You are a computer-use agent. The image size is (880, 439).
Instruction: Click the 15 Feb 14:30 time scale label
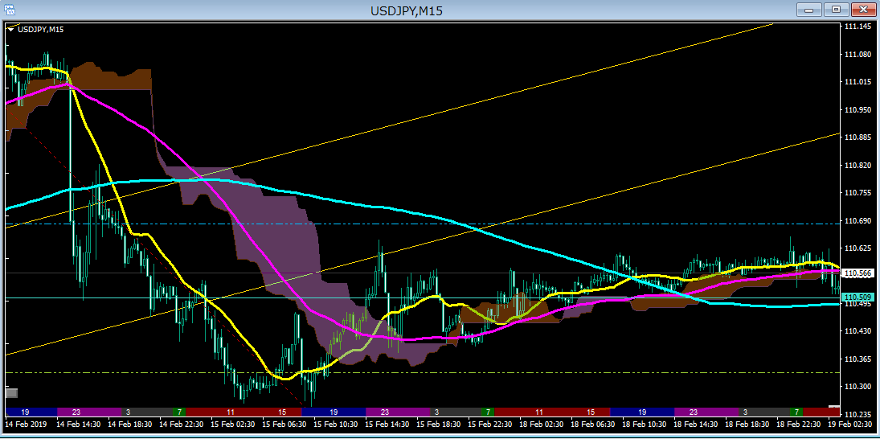tap(387, 425)
